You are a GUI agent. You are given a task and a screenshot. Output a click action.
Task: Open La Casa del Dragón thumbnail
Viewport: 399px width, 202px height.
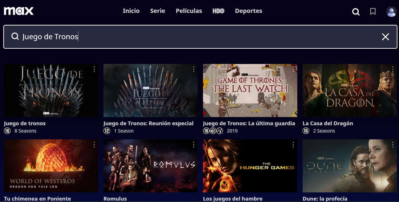[x=349, y=90]
